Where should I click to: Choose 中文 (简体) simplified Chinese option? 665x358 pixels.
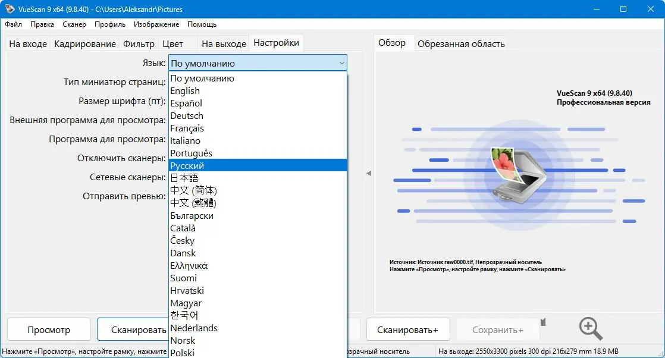(x=258, y=190)
